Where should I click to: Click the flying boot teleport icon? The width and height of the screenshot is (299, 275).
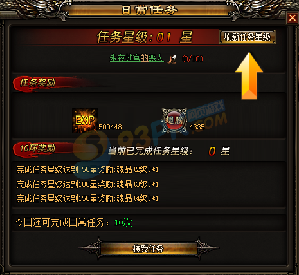172,59
